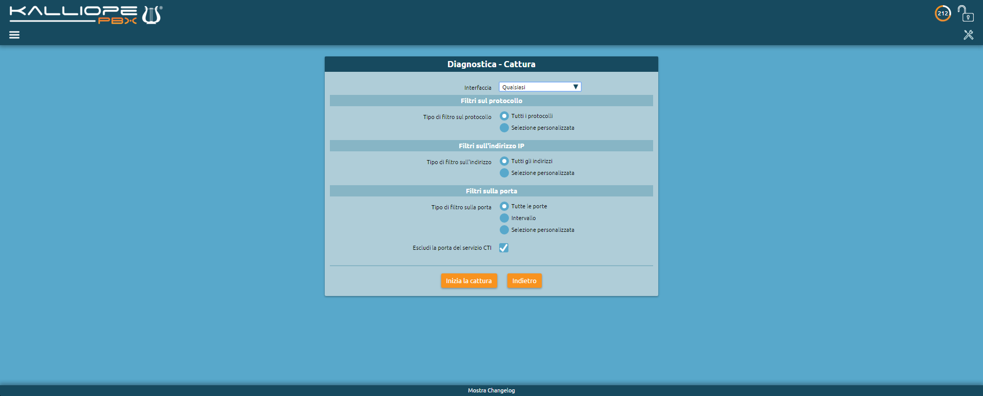Open the wrench and screwdriver tools icon

968,35
